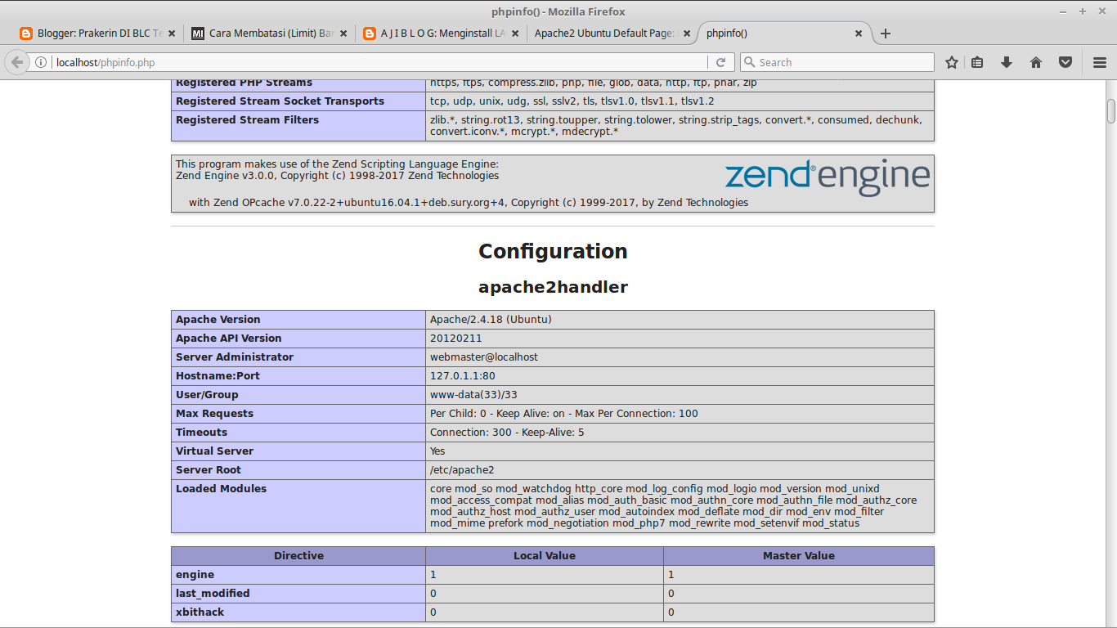Click the Server Administrator row label
The width and height of the screenshot is (1117, 628).
click(235, 357)
